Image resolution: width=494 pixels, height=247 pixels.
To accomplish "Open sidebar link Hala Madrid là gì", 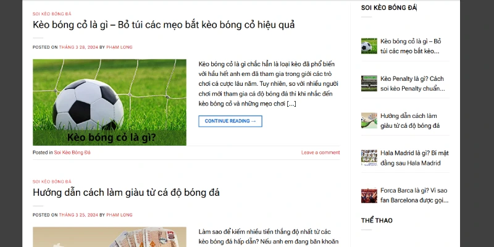I will click(x=414, y=158).
